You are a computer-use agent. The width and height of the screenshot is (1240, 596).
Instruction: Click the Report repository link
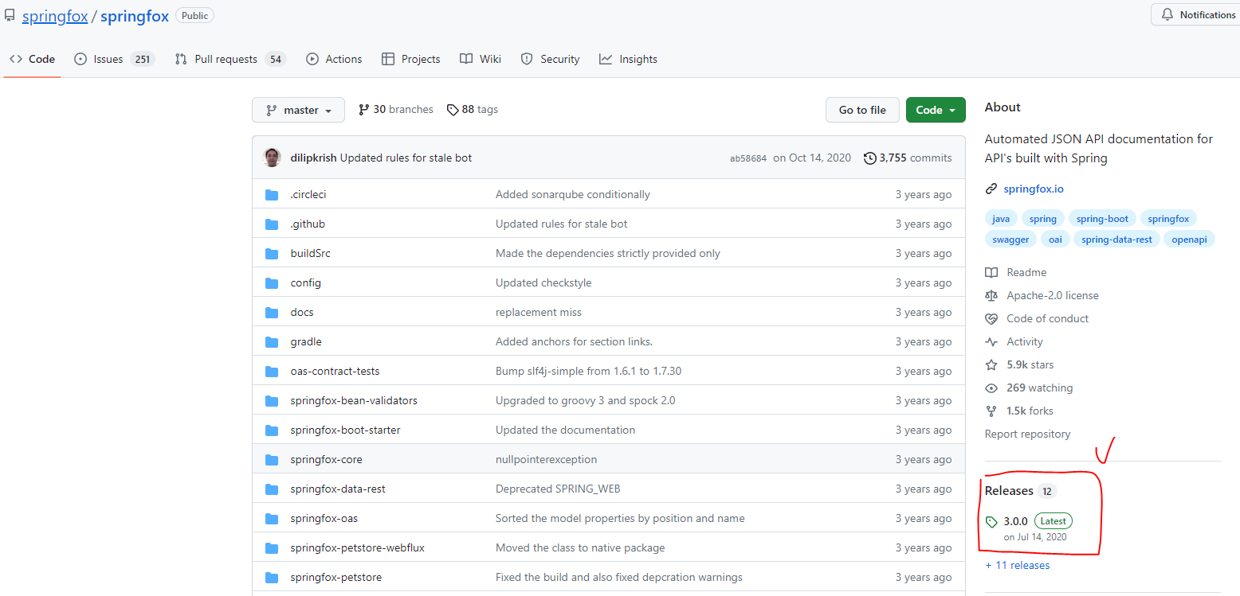tap(1027, 434)
